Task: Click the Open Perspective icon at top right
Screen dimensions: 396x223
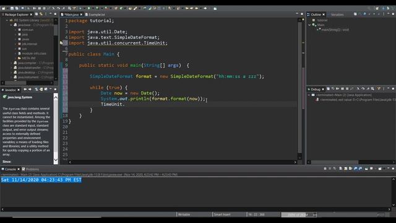Action: click(377, 8)
